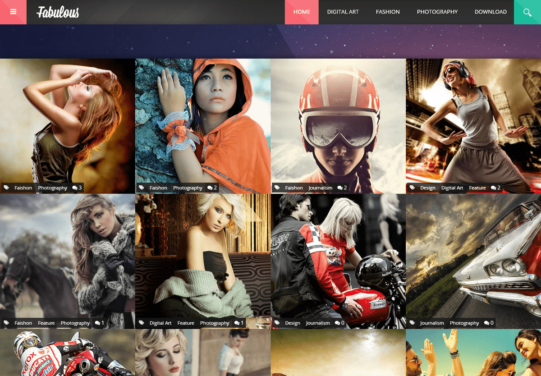Open the Digital Art menu item

click(343, 12)
